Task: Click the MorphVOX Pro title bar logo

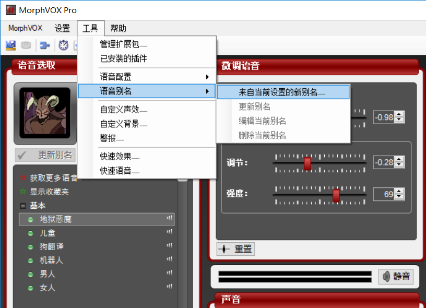Action: pyautogui.click(x=11, y=10)
